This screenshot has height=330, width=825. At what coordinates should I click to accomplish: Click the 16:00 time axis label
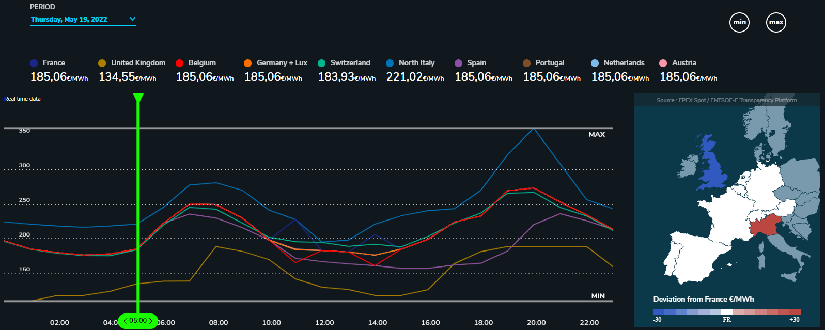pyautogui.click(x=430, y=323)
